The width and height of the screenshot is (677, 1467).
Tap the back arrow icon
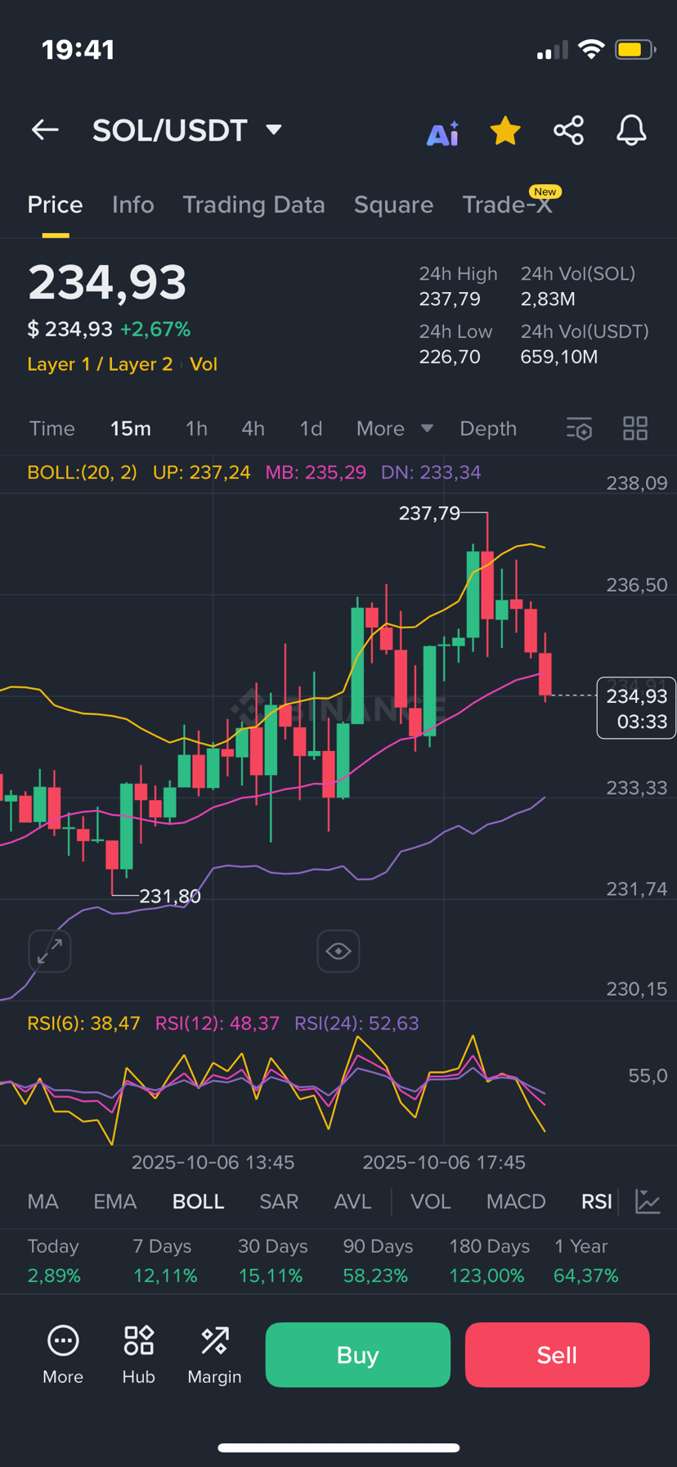[x=45, y=130]
